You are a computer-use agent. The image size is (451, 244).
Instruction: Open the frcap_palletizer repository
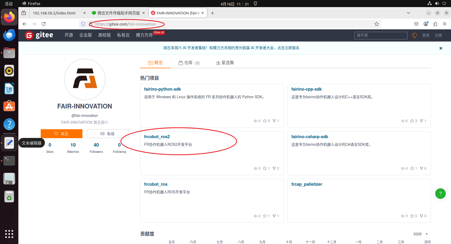tap(307, 184)
